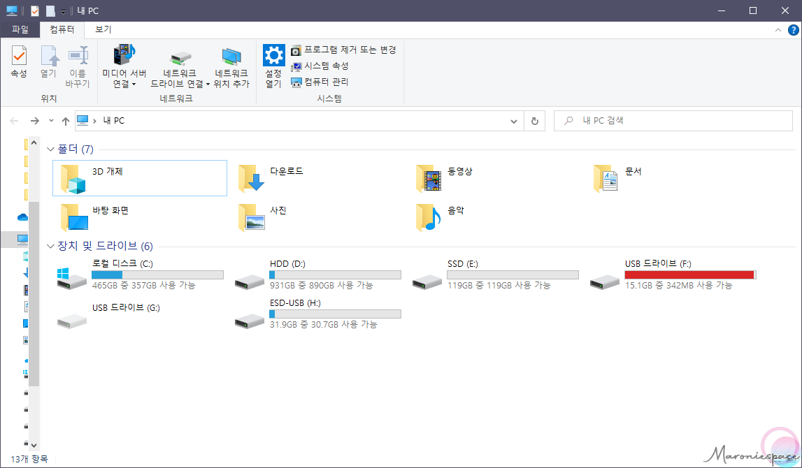Image resolution: width=802 pixels, height=468 pixels.
Task: Click 프로그램 제거 또는 변경
Action: click(x=343, y=50)
